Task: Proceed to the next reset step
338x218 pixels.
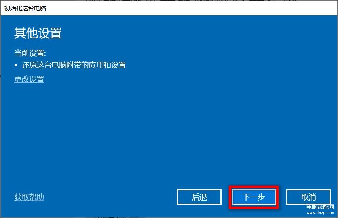Action: (x=254, y=197)
